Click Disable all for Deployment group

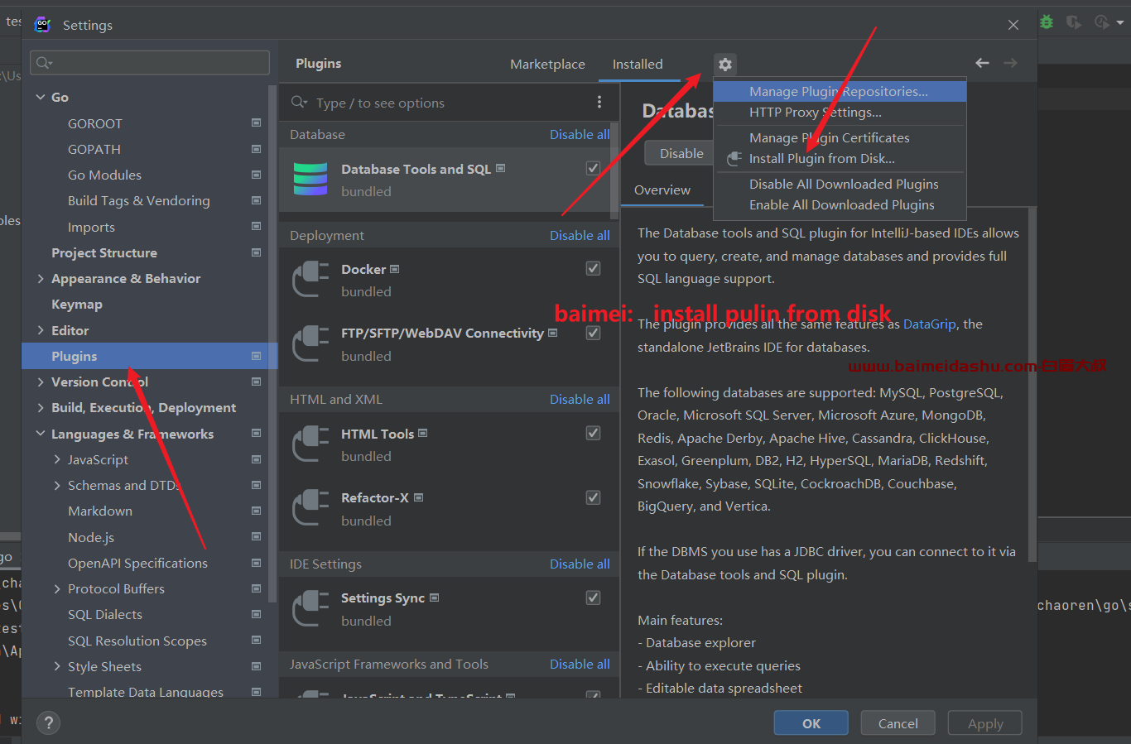(x=580, y=235)
